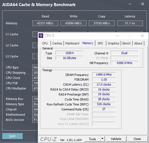The image size is (149, 143).
Task: Open the Graphics tab
Action: pyautogui.click(x=113, y=43)
